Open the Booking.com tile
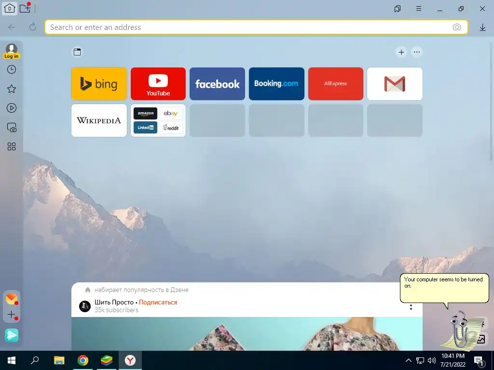The width and height of the screenshot is (494, 370). 276,84
